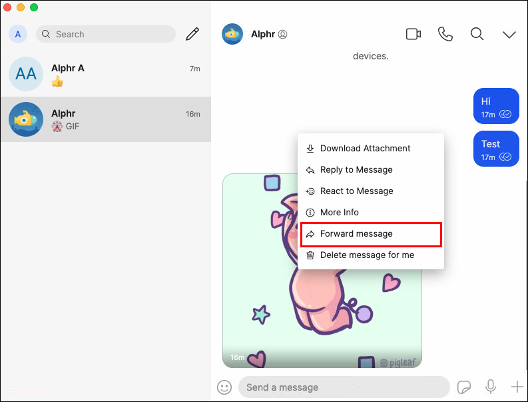Select the Alphr GIF conversation
Viewport: 528px width, 402px height.
106,119
